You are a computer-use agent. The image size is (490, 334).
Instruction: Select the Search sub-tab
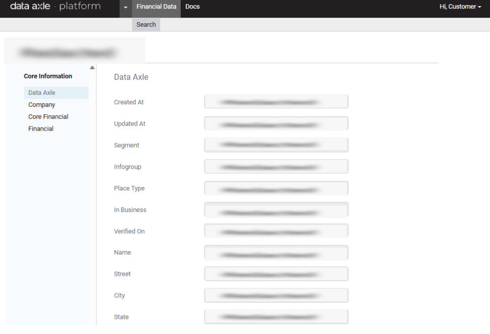click(146, 25)
